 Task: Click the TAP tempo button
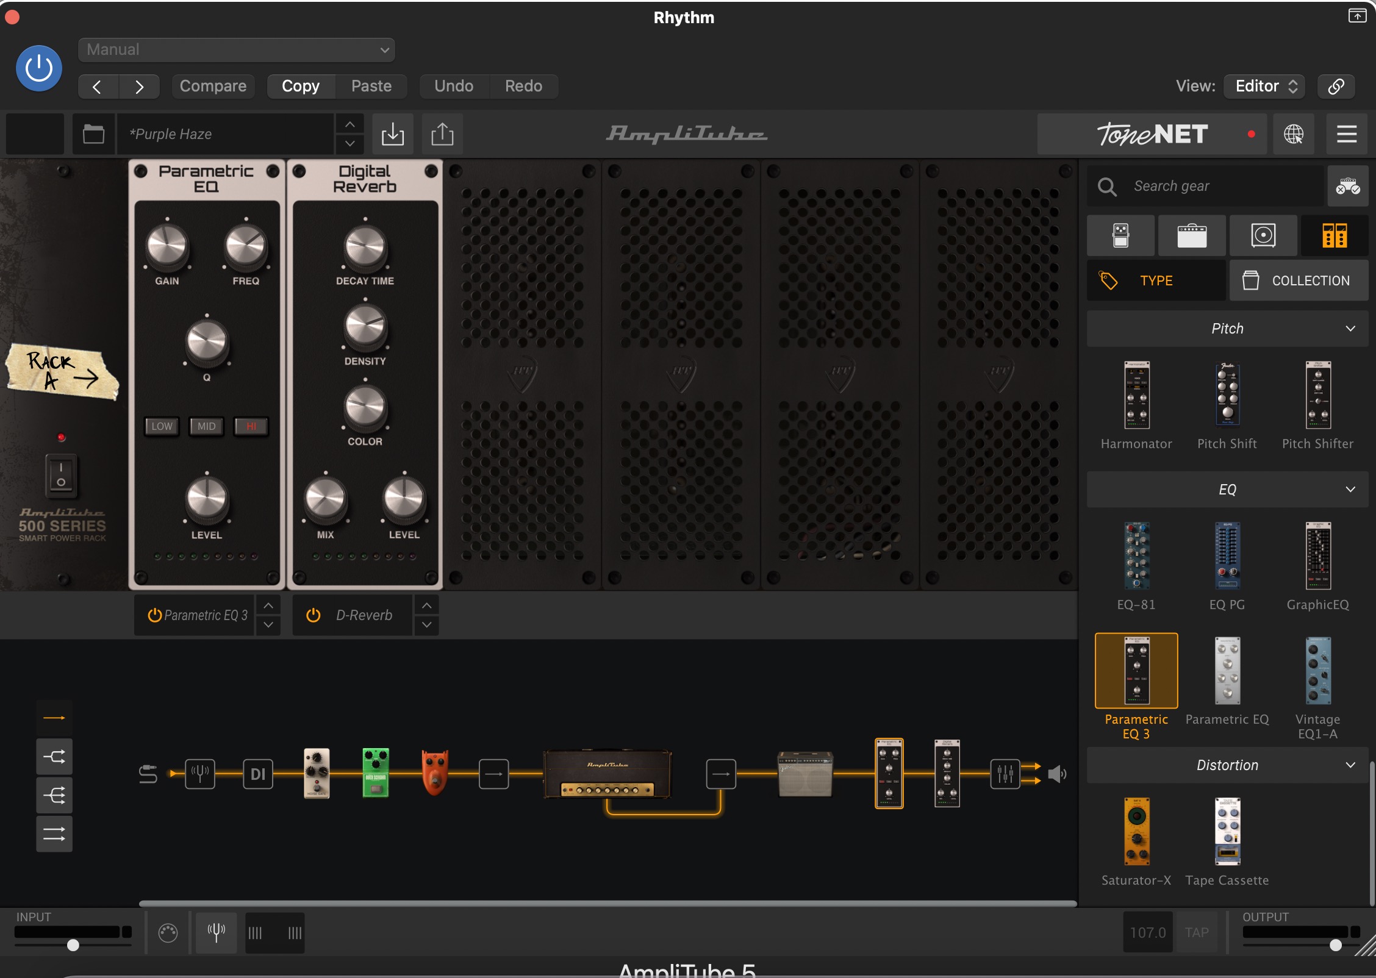coord(1197,932)
